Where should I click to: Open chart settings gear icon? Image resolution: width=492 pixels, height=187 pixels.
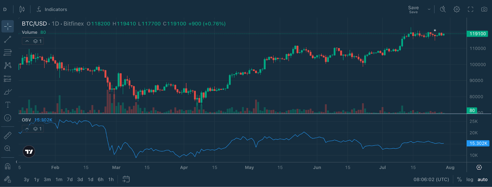(x=457, y=9)
